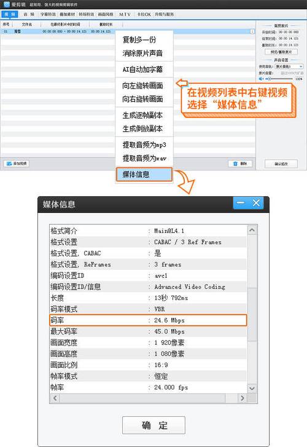Viewport: 307px width, 447px height.
Task: Select the 画面高度 row 1 080像素
Action: point(148,354)
